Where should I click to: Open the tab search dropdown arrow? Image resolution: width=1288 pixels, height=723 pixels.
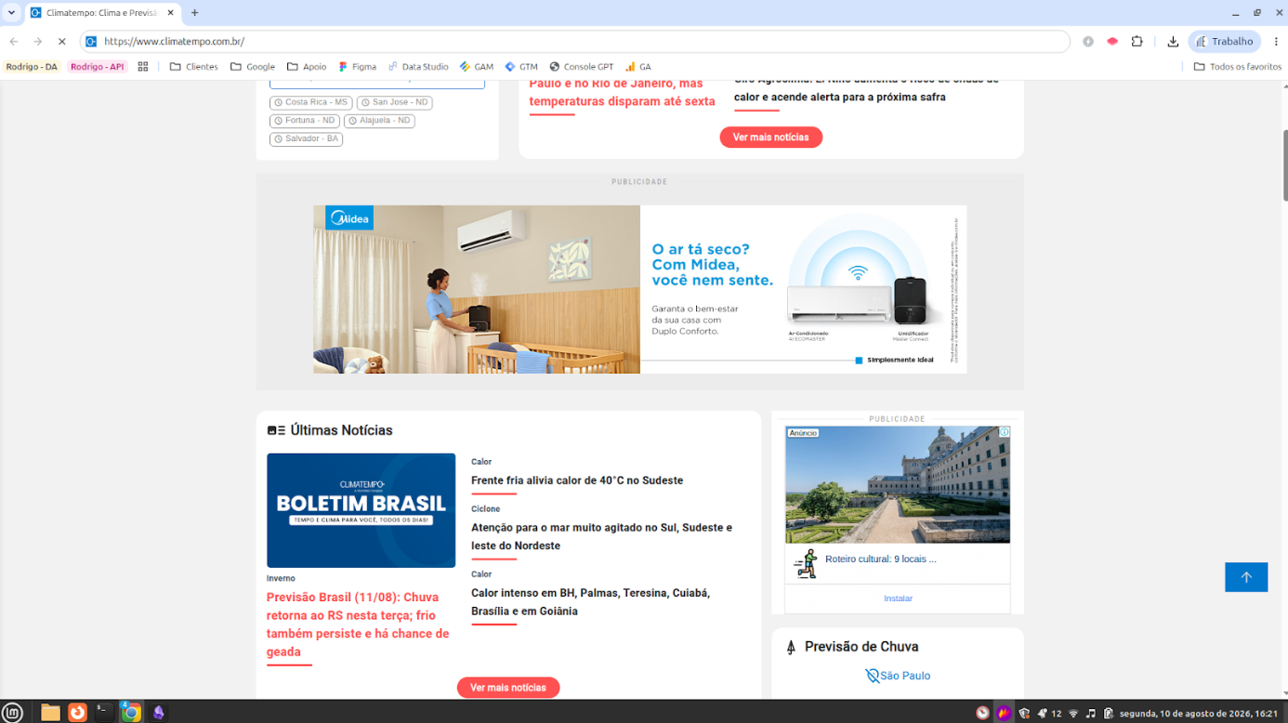pos(11,13)
